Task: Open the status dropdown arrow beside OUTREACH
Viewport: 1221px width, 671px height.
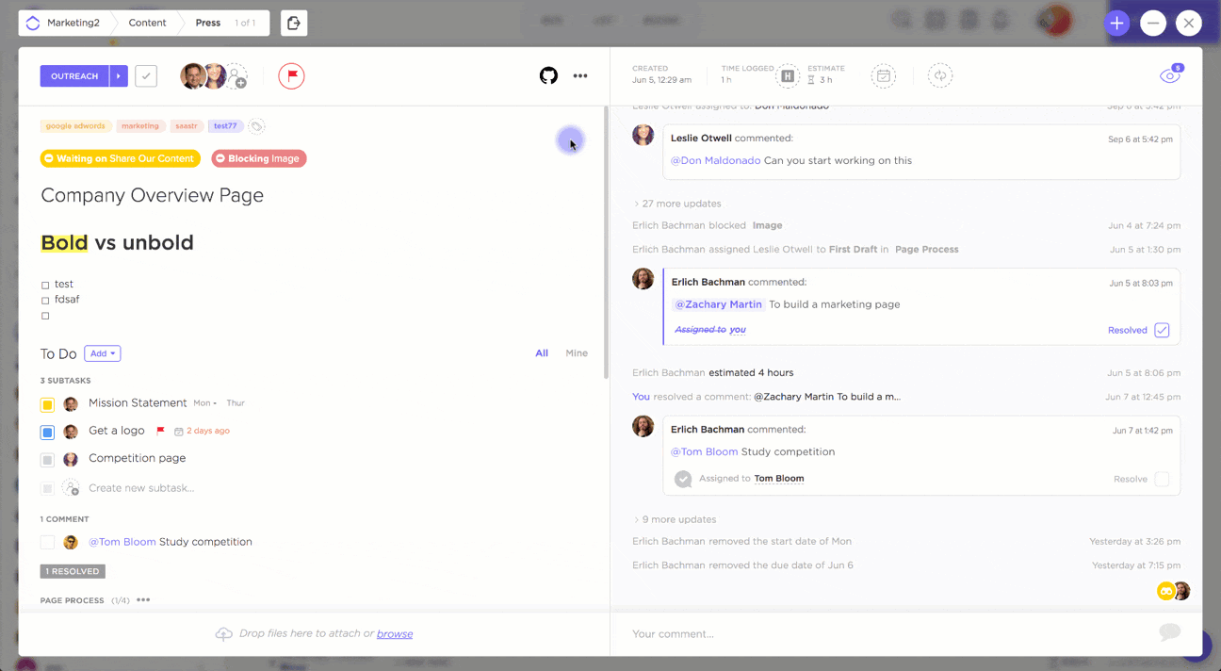Action: 119,76
